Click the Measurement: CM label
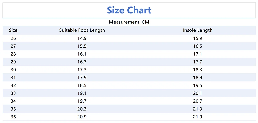258x123 pixels. [129, 22]
